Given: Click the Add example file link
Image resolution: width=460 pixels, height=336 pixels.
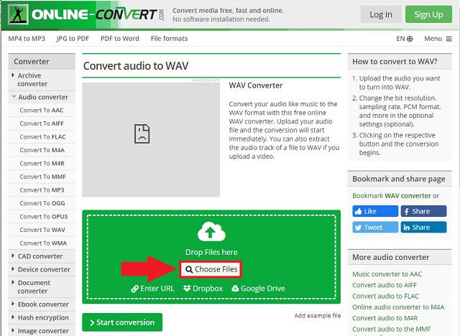Looking at the screenshot, I should 318,315.
